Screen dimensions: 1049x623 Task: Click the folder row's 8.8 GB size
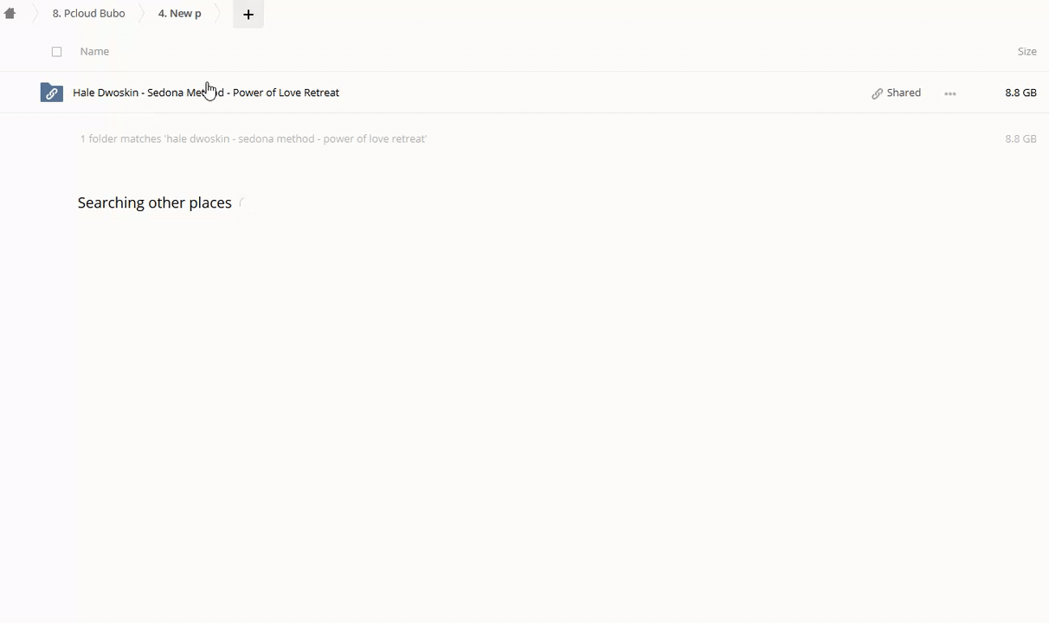click(1020, 93)
